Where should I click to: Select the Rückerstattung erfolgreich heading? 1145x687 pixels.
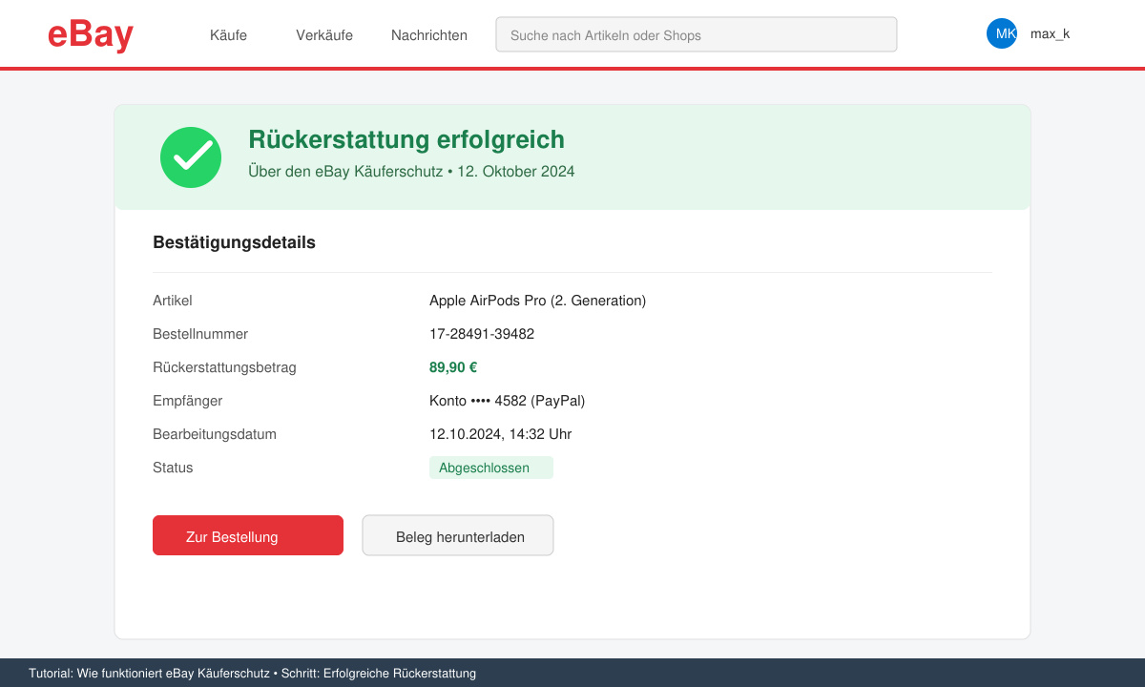[406, 139]
